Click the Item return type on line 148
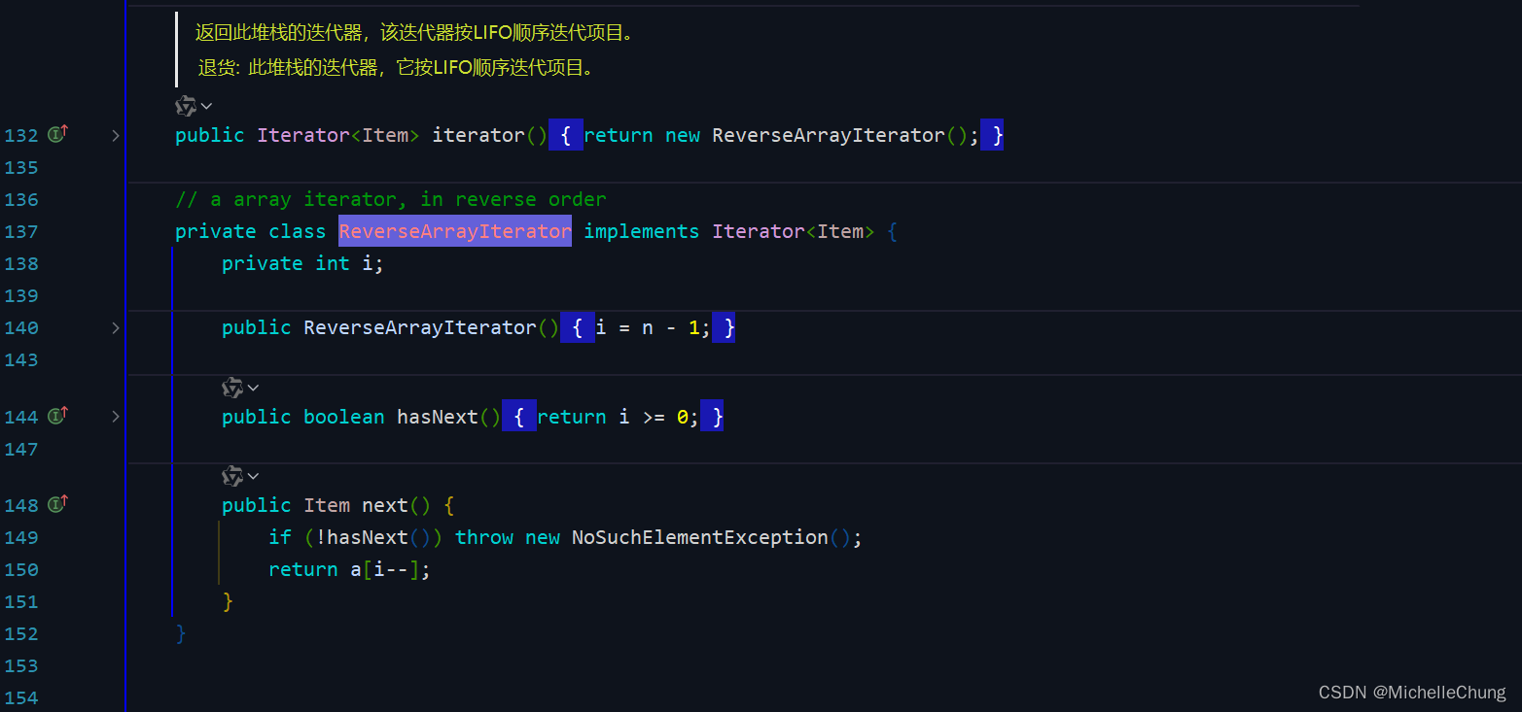Image resolution: width=1522 pixels, height=712 pixels. pos(327,505)
